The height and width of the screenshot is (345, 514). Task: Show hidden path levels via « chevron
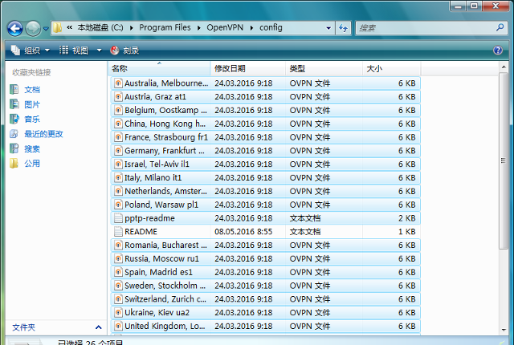(70, 28)
